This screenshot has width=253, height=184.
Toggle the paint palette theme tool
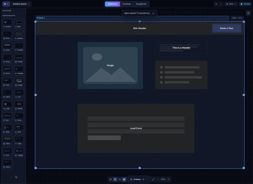(x=124, y=179)
